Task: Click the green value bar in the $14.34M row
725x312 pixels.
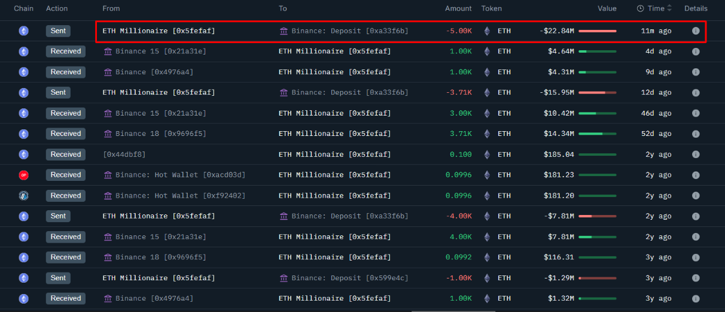Action: tap(598, 134)
